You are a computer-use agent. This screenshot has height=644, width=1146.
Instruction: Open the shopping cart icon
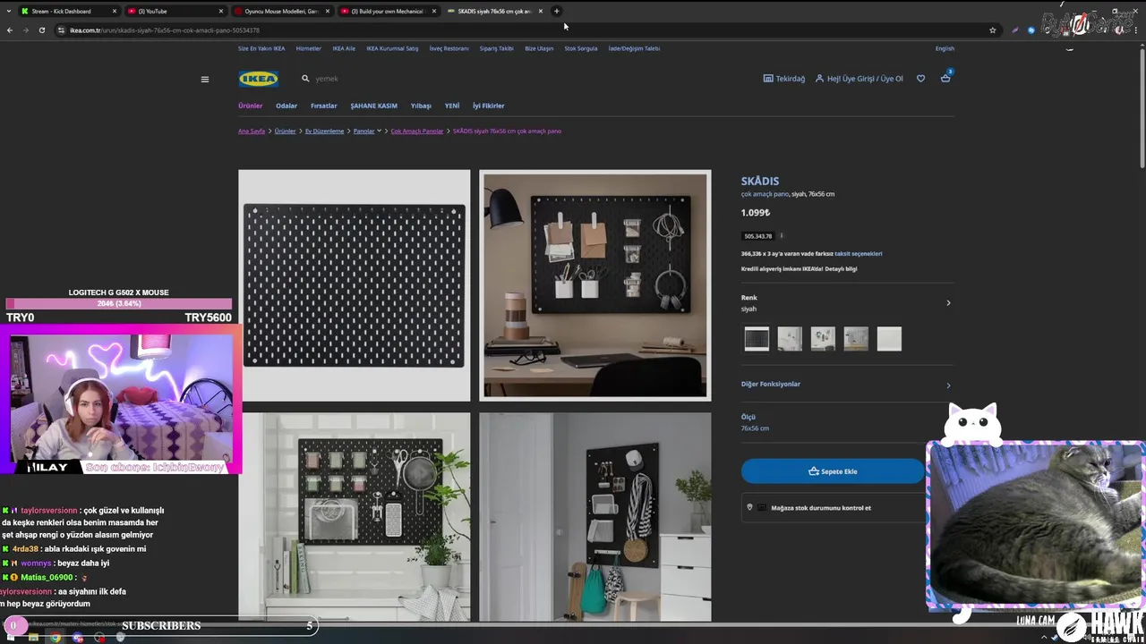point(945,78)
